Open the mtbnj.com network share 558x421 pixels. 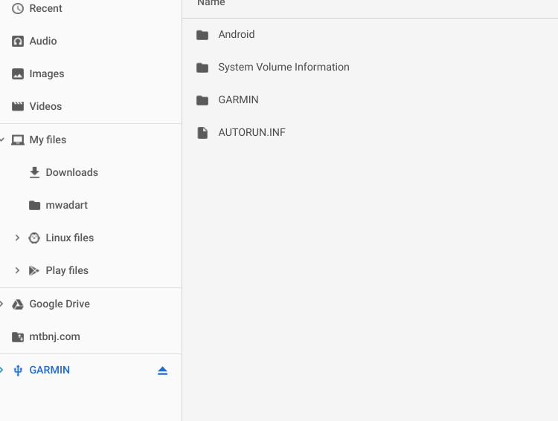point(54,337)
